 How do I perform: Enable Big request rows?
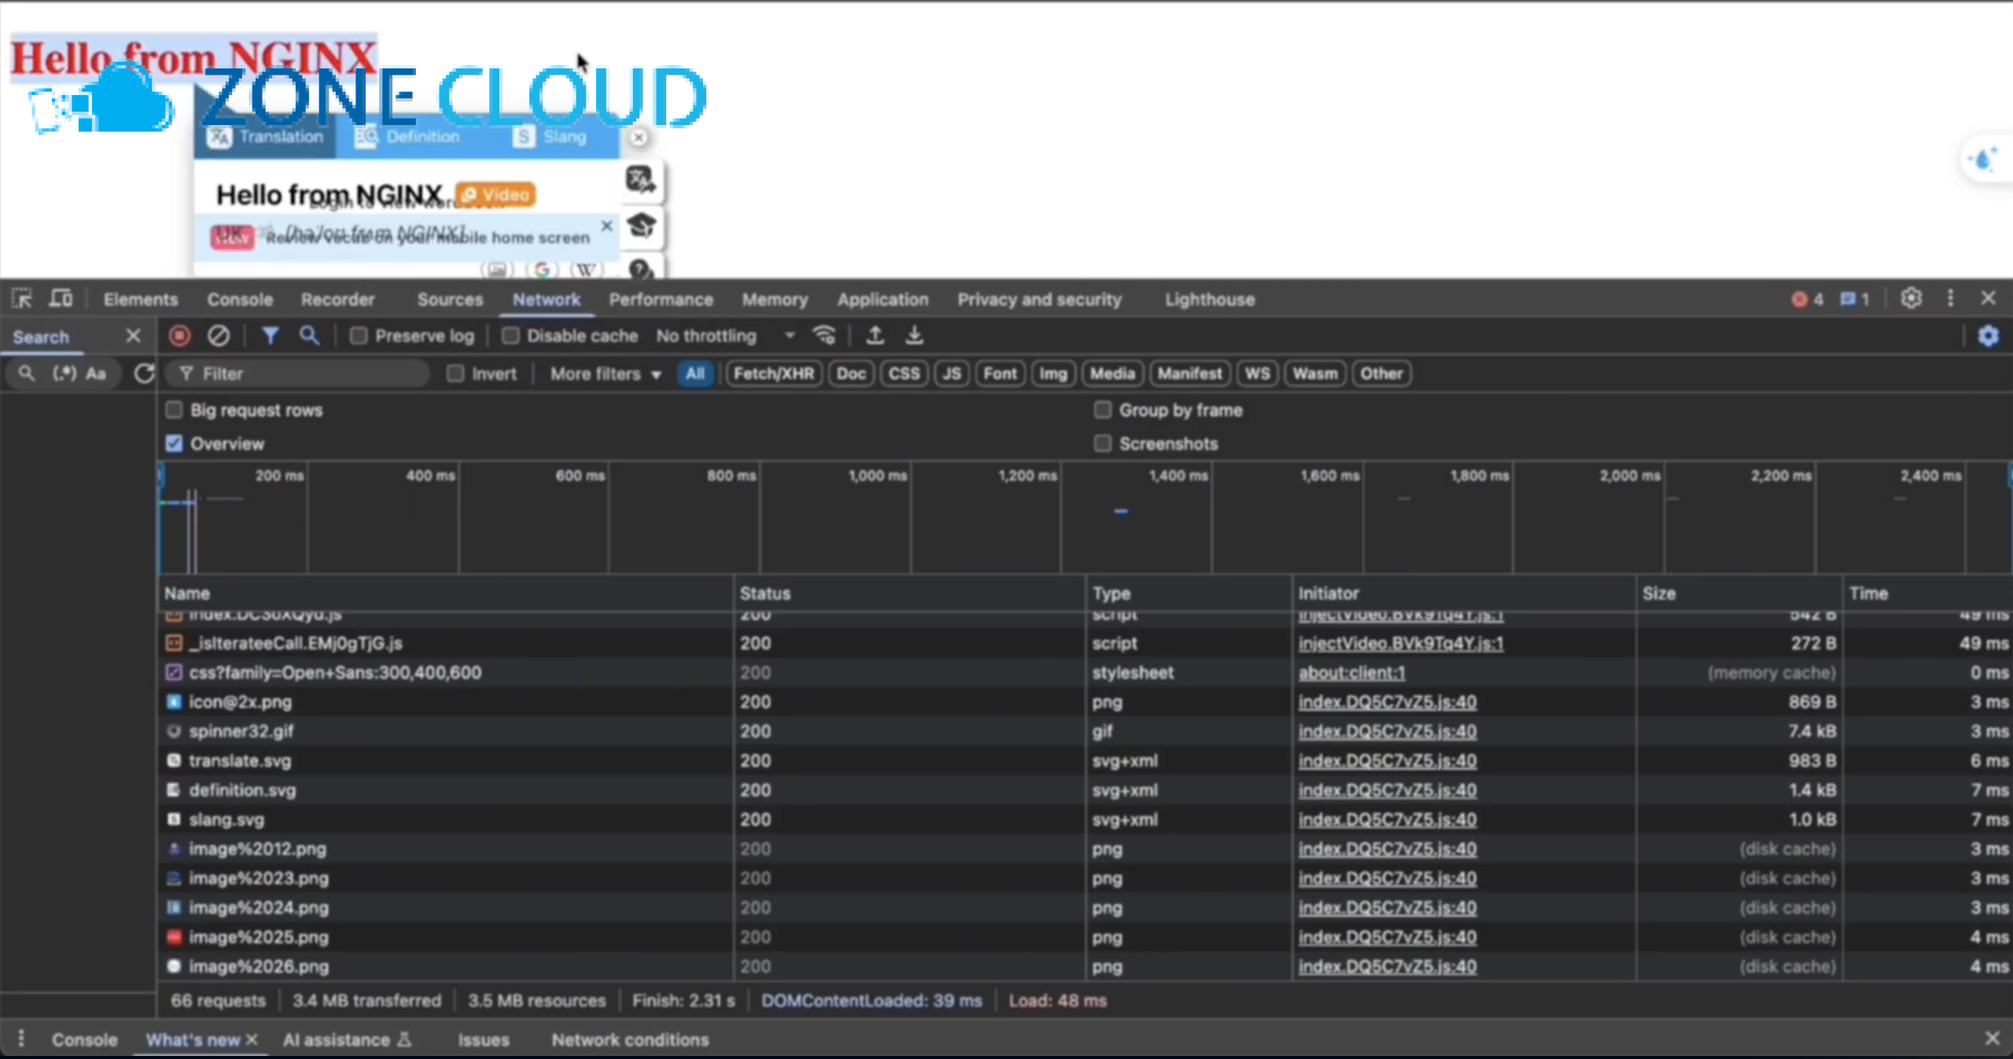pyautogui.click(x=174, y=410)
